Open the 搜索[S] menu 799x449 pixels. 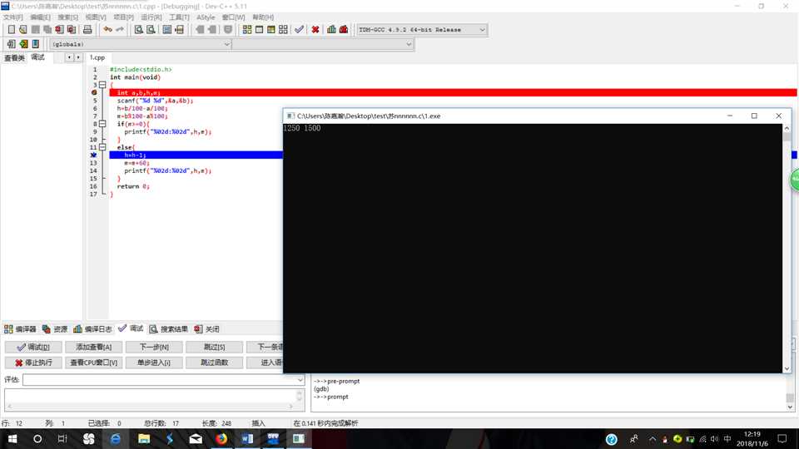(67, 17)
